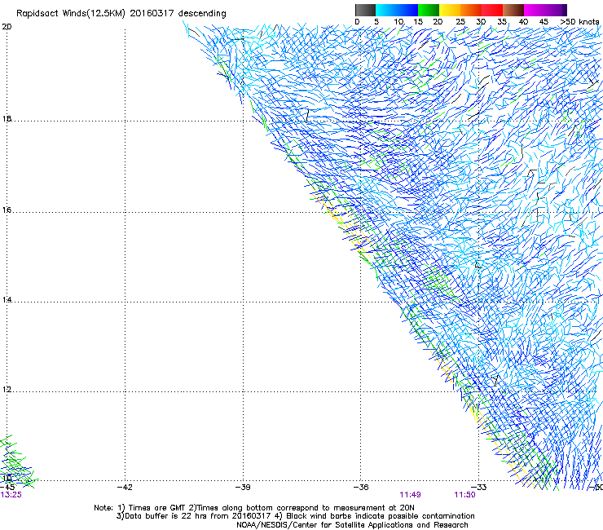Click the gray 0-5 knots color swatch
The width and height of the screenshot is (603, 530).
coord(365,10)
